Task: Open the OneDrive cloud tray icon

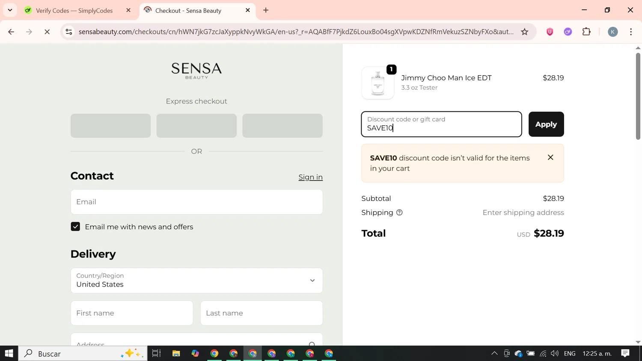Action: pos(518,353)
